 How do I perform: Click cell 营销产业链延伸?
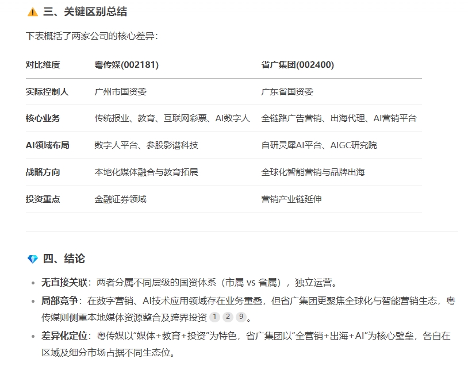click(291, 199)
